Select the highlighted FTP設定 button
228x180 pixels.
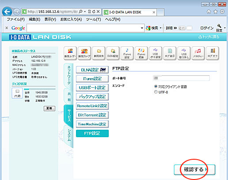[92, 133]
